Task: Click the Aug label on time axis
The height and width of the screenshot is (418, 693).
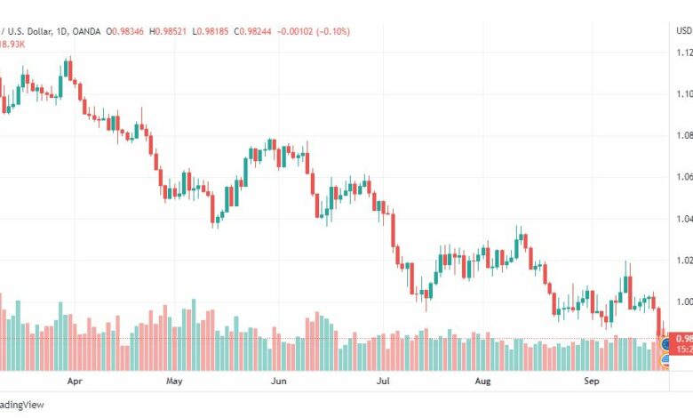Action: coord(482,381)
